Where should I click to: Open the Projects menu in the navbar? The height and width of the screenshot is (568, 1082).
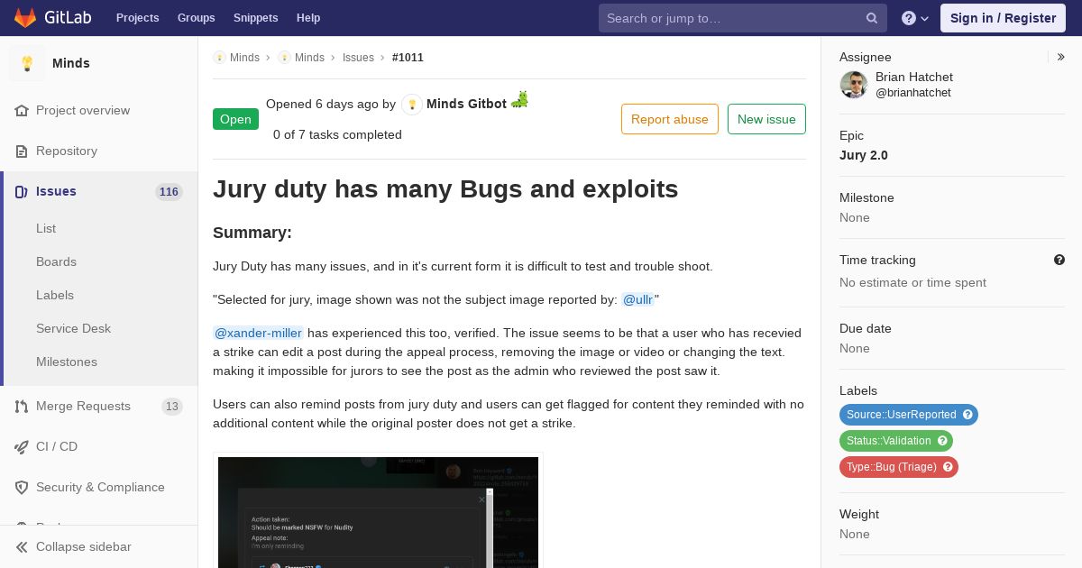click(x=137, y=18)
